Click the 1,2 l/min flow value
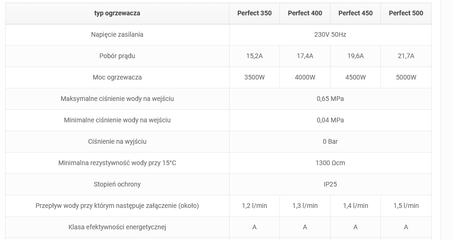The width and height of the screenshot is (454, 240). (255, 206)
